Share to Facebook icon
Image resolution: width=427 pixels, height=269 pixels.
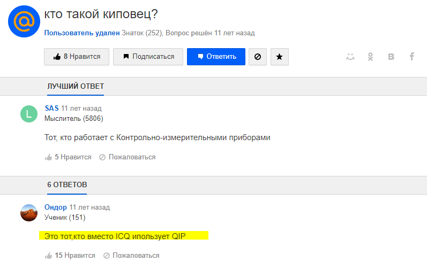point(412,57)
